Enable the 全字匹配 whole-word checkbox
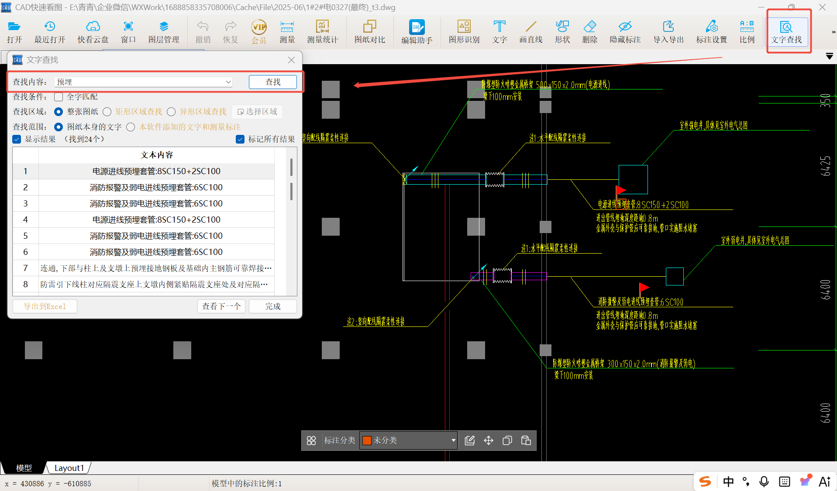Screen dimensions: 837x491 point(59,97)
